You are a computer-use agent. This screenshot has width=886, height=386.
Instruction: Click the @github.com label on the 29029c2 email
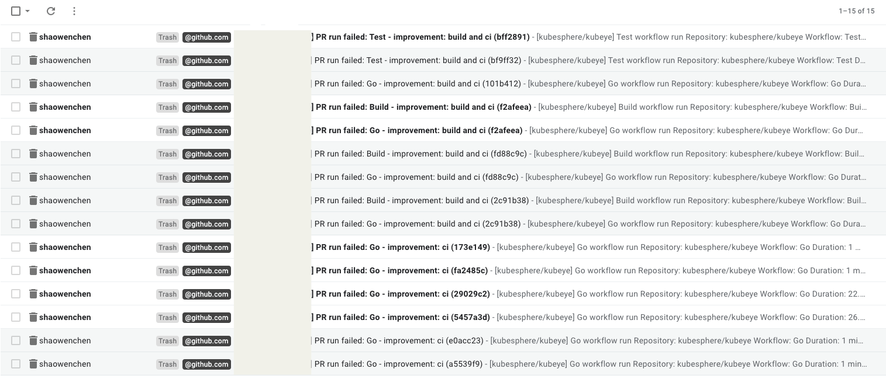coord(206,294)
